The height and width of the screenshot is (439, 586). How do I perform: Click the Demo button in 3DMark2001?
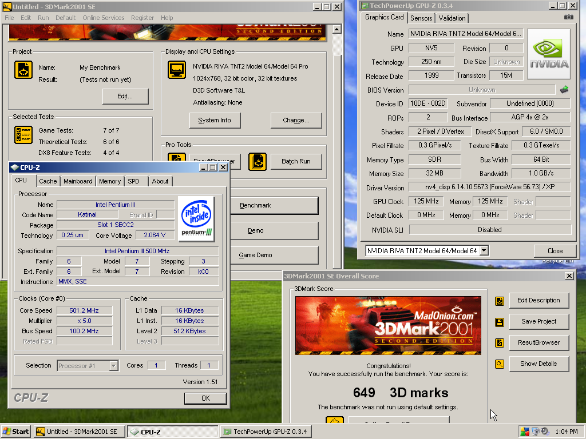click(x=274, y=231)
